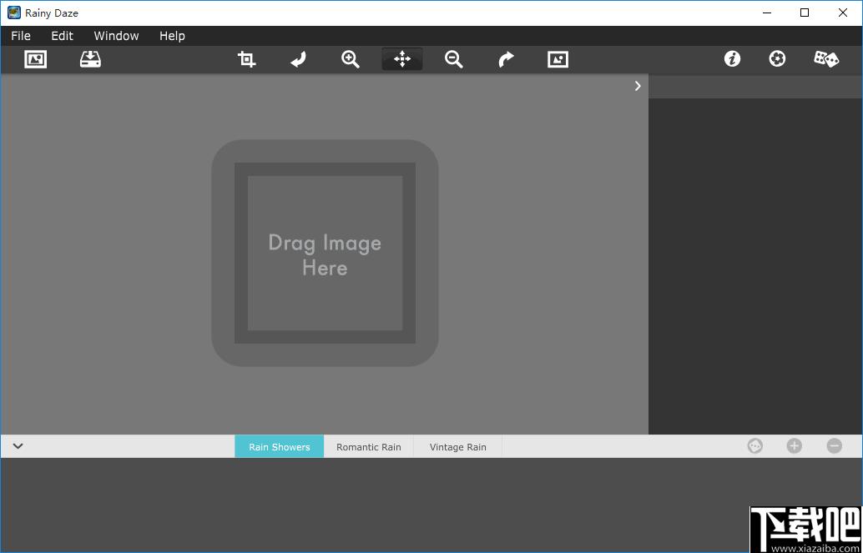Click the save-to-drive icon
This screenshot has width=863, height=553.
(90, 59)
